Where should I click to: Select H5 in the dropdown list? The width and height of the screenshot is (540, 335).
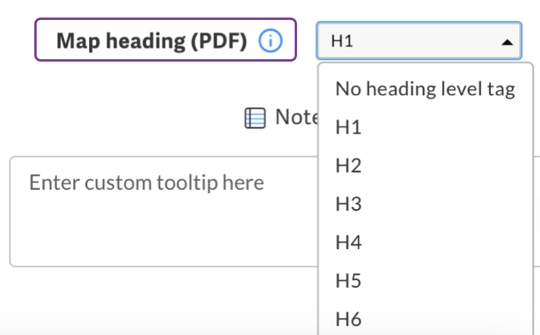coord(426,281)
